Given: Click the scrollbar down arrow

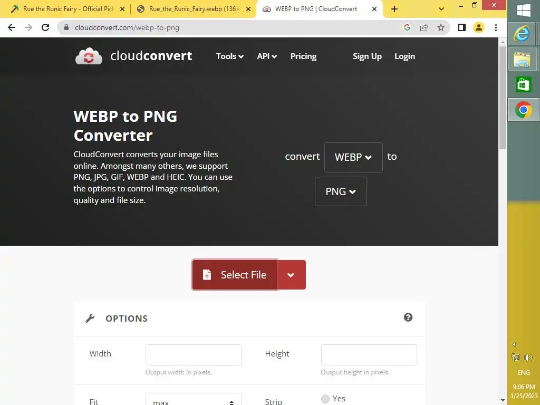Looking at the screenshot, I should click(x=503, y=400).
